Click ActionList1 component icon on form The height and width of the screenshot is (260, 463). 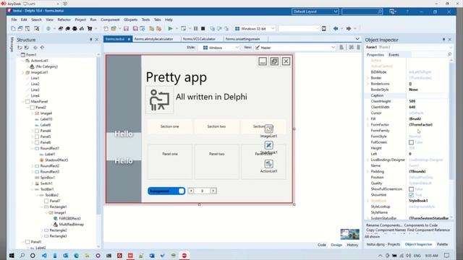pyautogui.click(x=268, y=164)
